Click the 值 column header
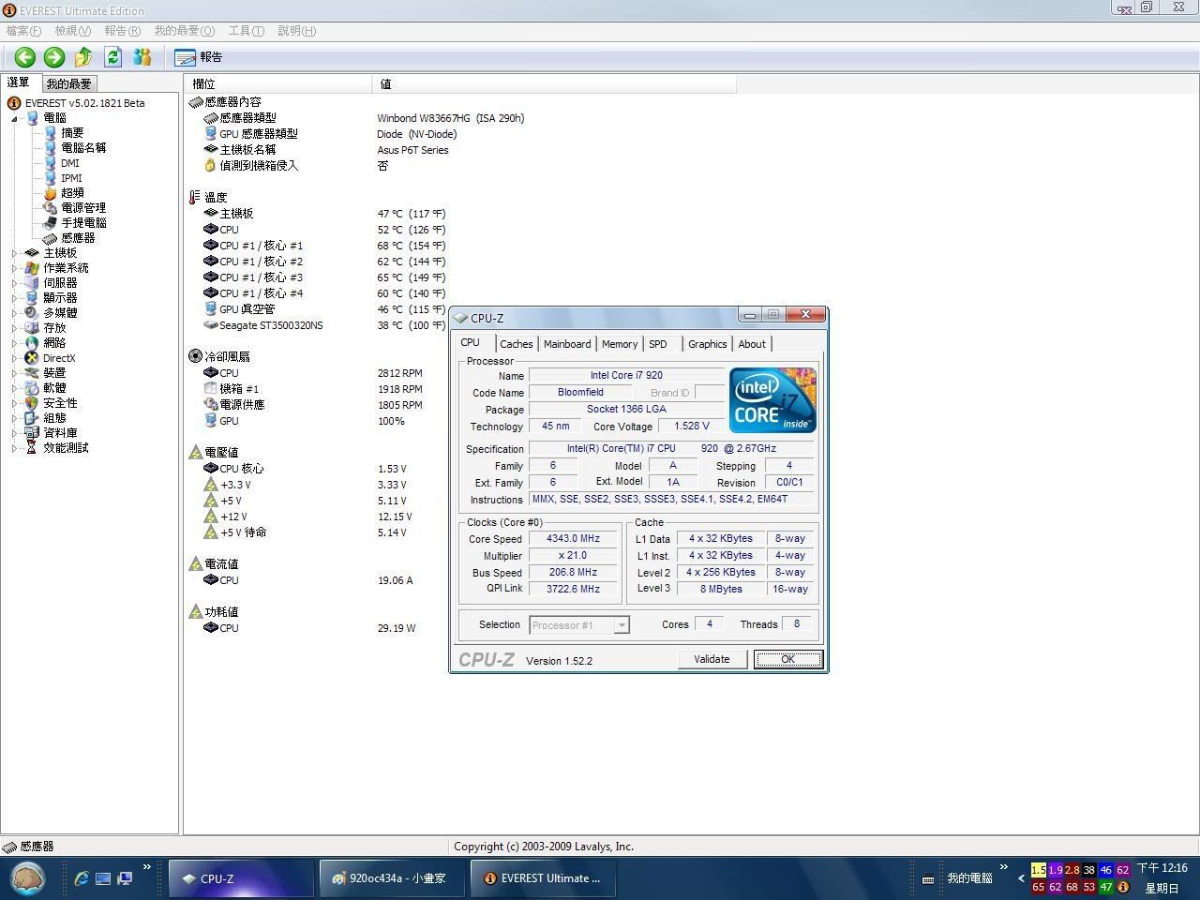1200x900 pixels. (x=554, y=84)
